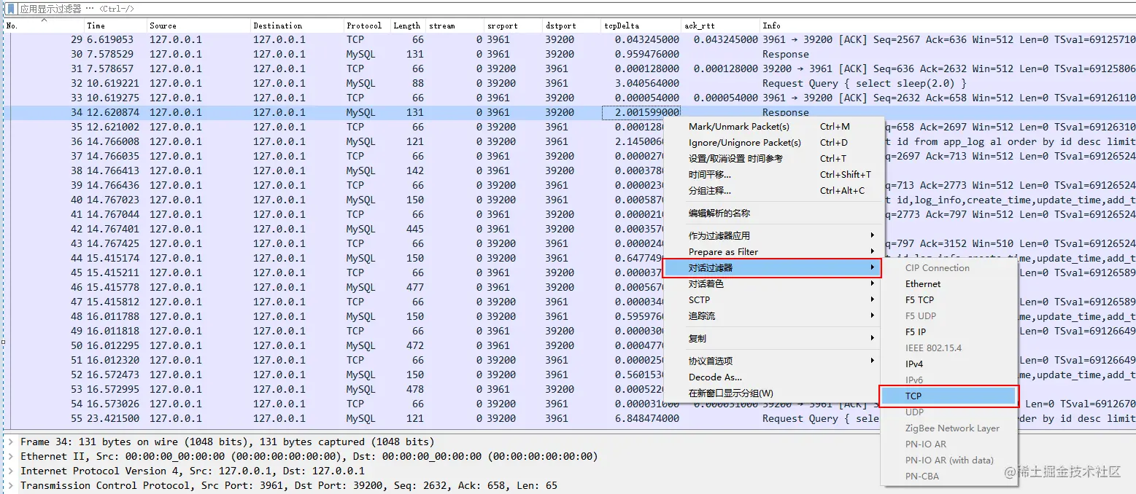
Task: Choose F5 TCP in the submenu
Action: pyautogui.click(x=948, y=300)
